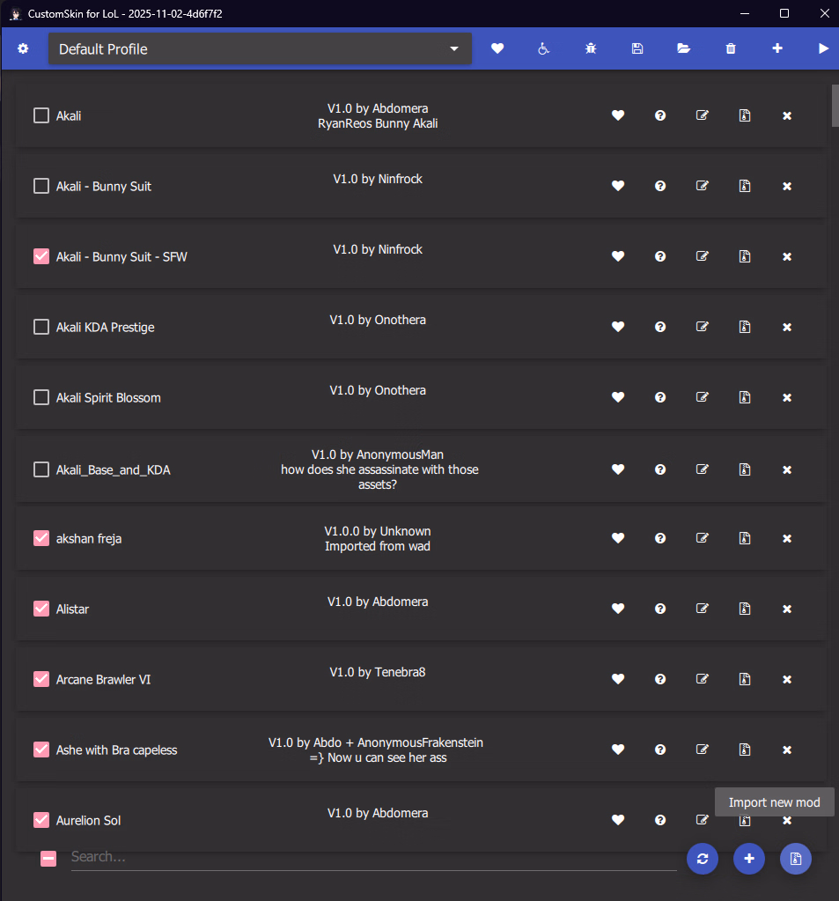Viewport: 839px width, 901px height.
Task: Click the round refresh button at bottom
Action: (703, 859)
